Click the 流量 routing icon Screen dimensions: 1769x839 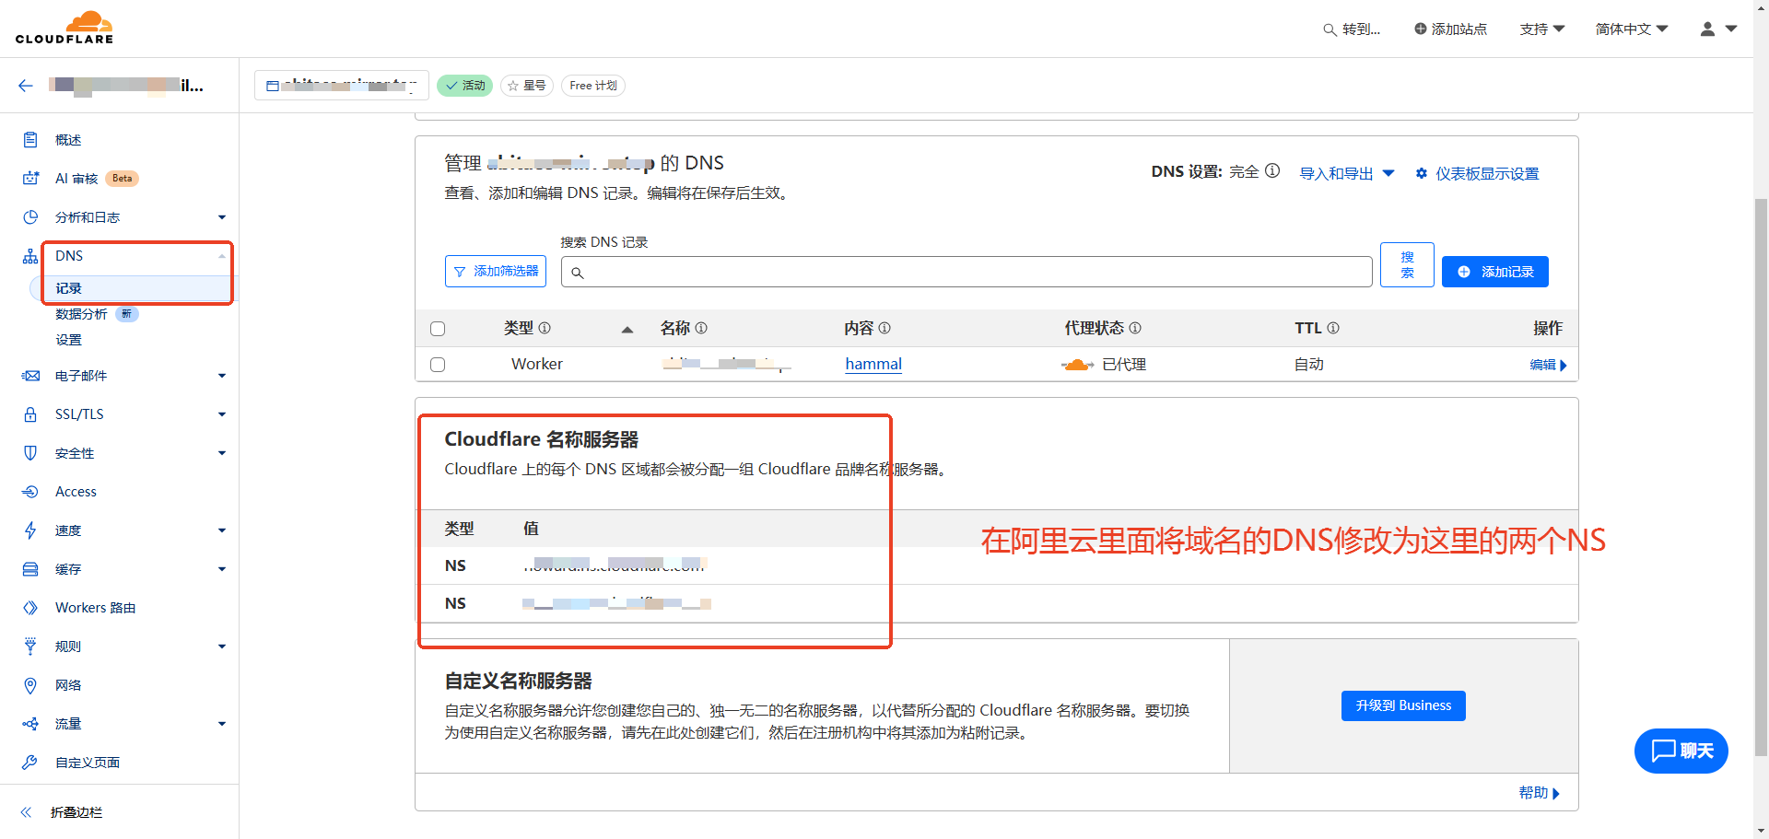click(x=30, y=724)
